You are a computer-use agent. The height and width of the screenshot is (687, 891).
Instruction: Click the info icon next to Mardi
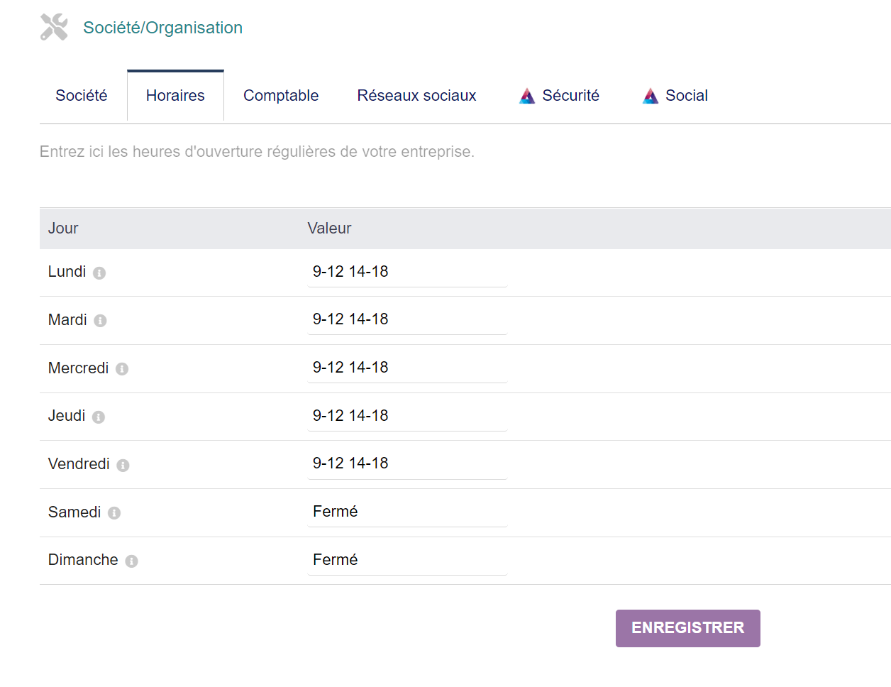pos(99,321)
